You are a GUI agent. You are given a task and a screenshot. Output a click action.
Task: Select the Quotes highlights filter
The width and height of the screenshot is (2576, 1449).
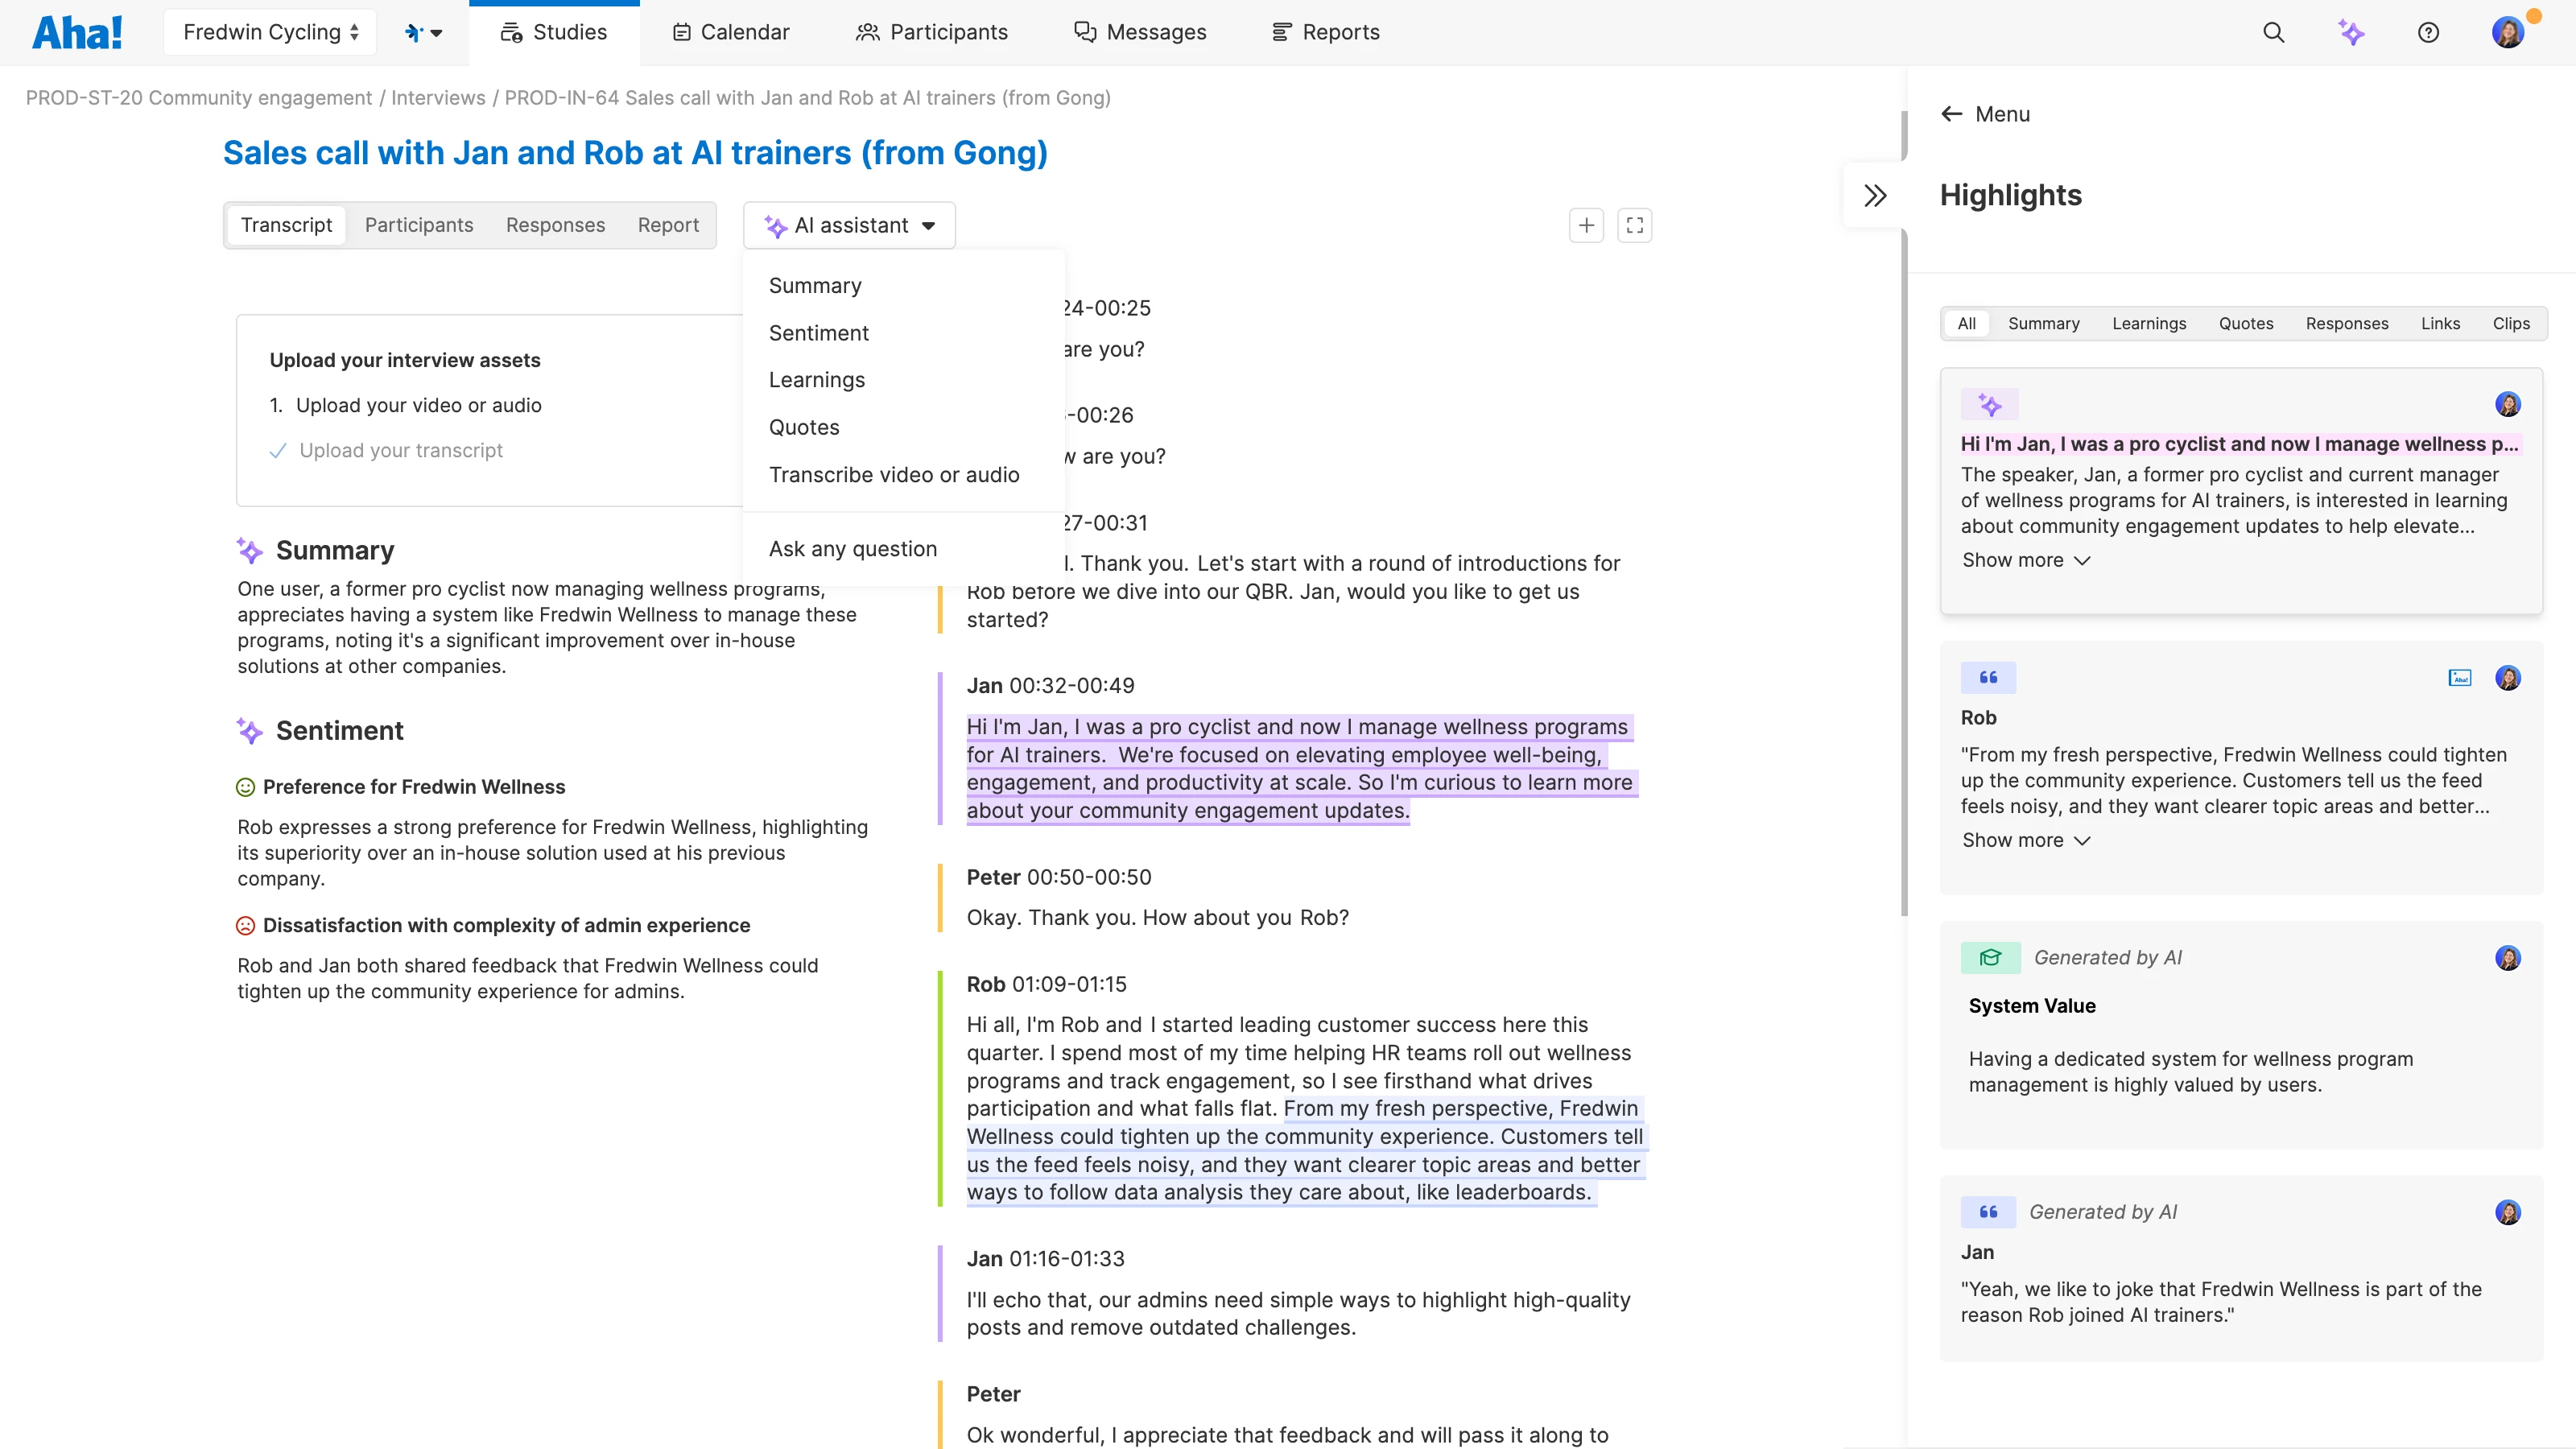click(2245, 323)
